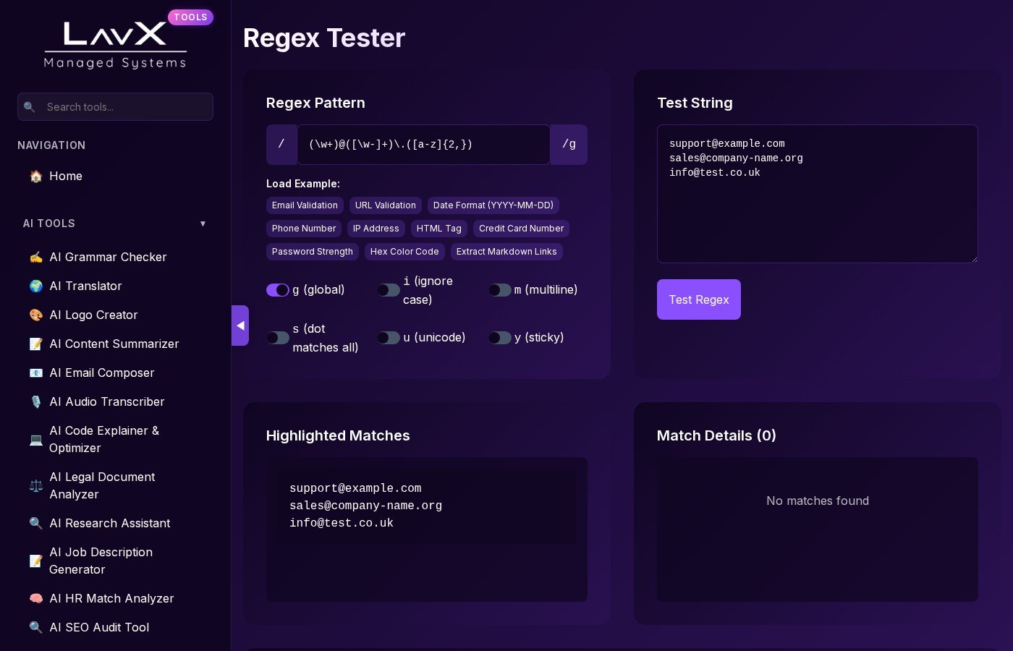Open AI Email Composer from sidebar
Image resolution: width=1013 pixels, height=651 pixels.
pos(101,373)
